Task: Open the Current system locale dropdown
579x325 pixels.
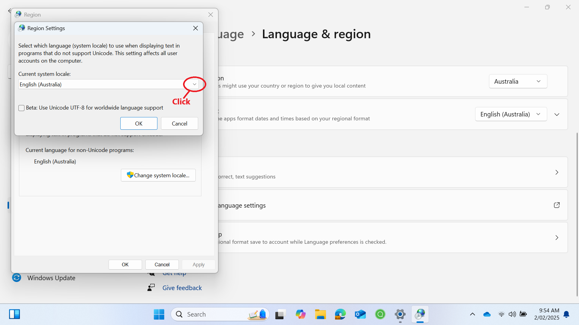Action: pos(195,84)
